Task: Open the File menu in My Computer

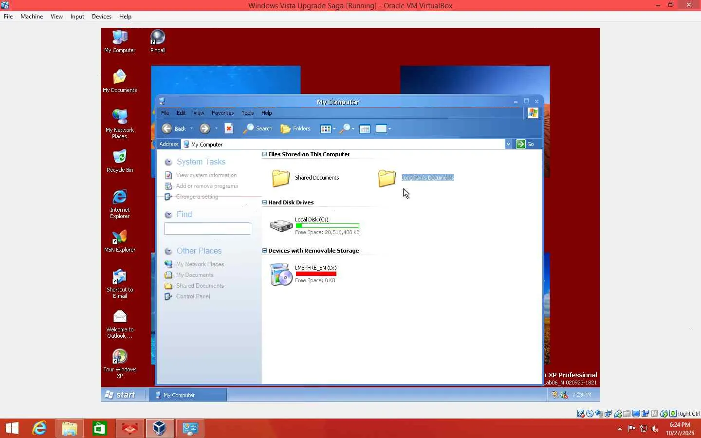Action: tap(165, 113)
